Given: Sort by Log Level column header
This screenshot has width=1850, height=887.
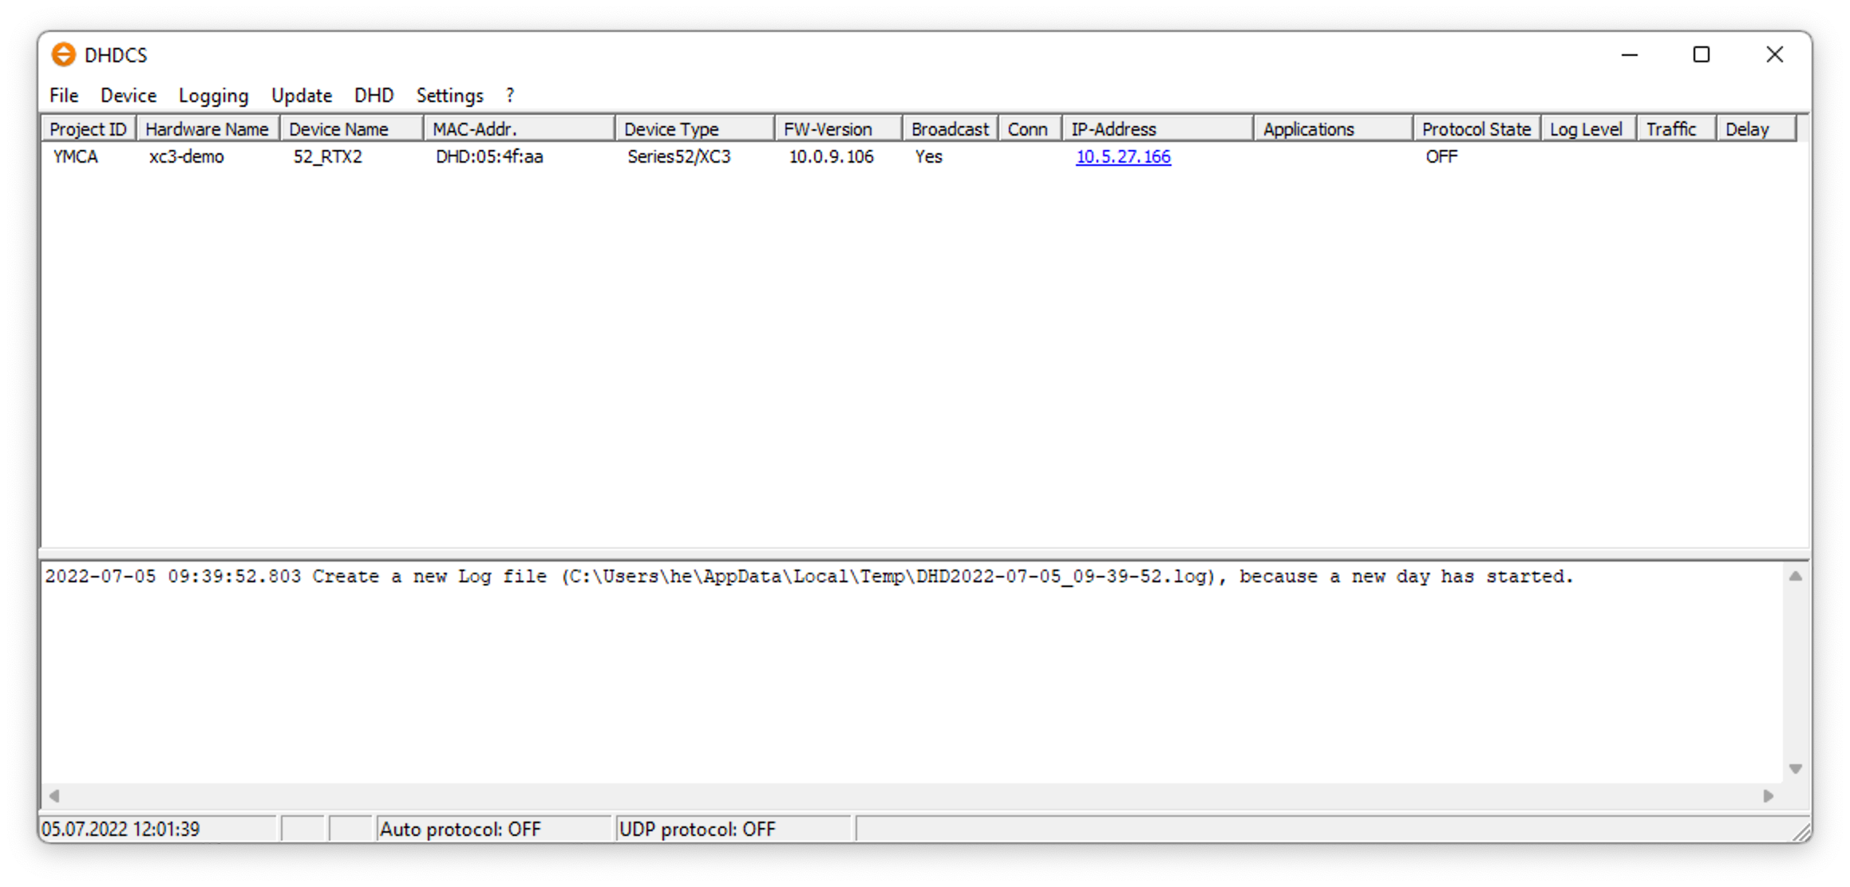Looking at the screenshot, I should [x=1589, y=129].
